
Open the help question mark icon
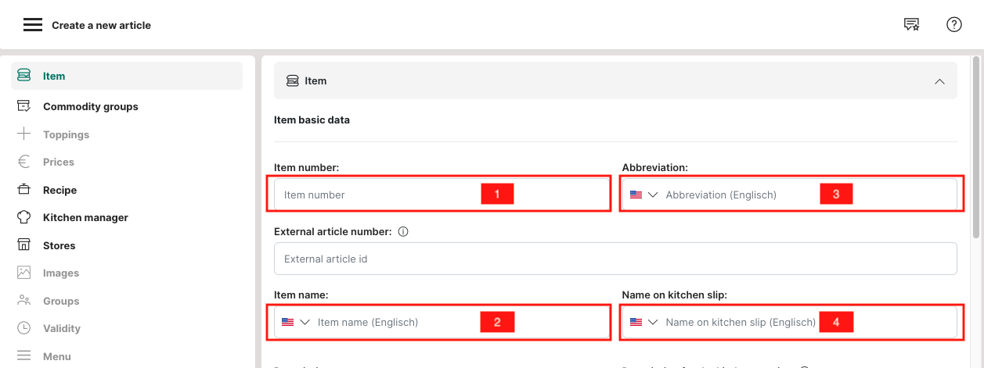point(953,25)
